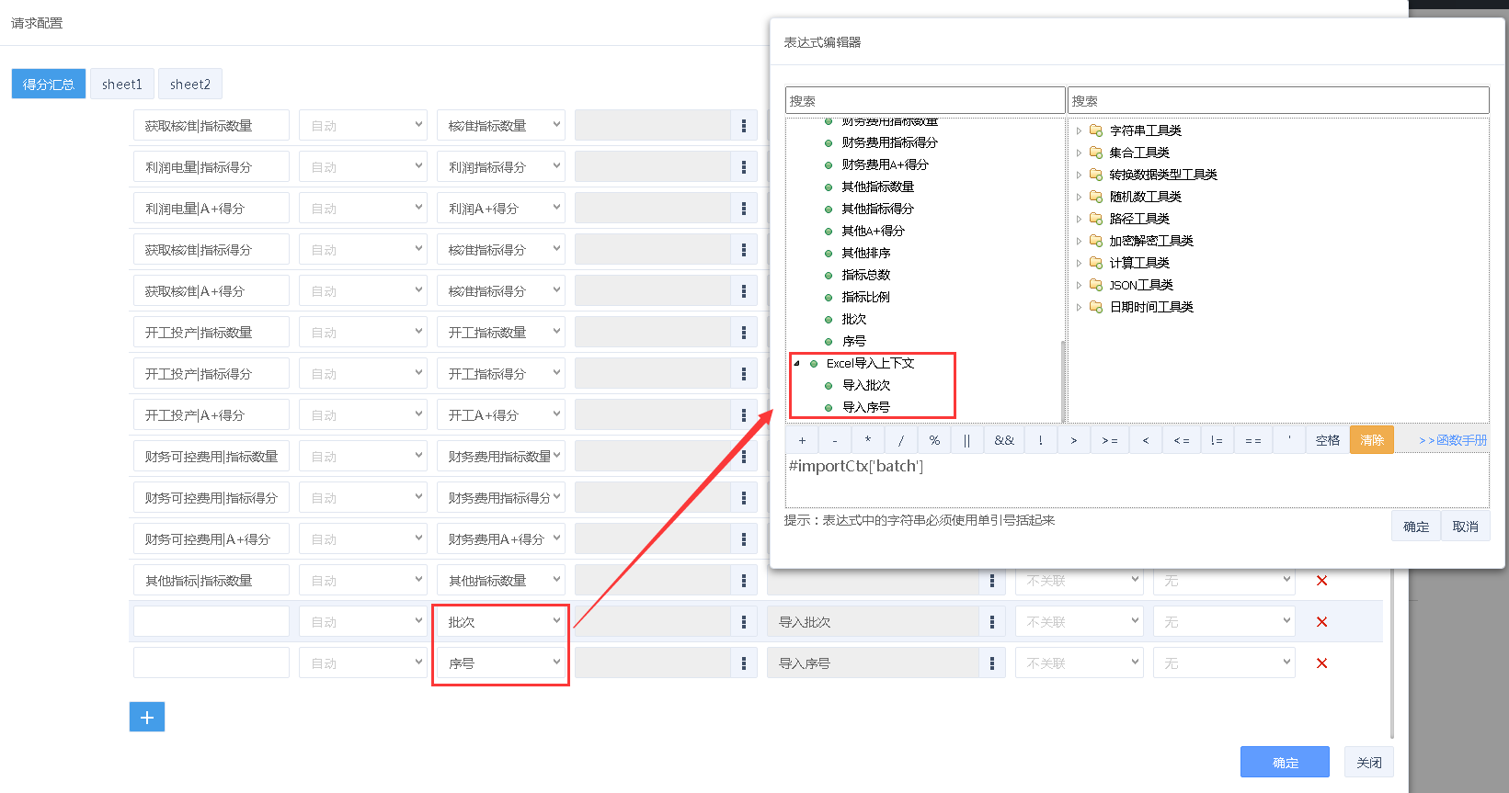Switch to the sheet1 tab
The image size is (1509, 793).
click(x=122, y=84)
